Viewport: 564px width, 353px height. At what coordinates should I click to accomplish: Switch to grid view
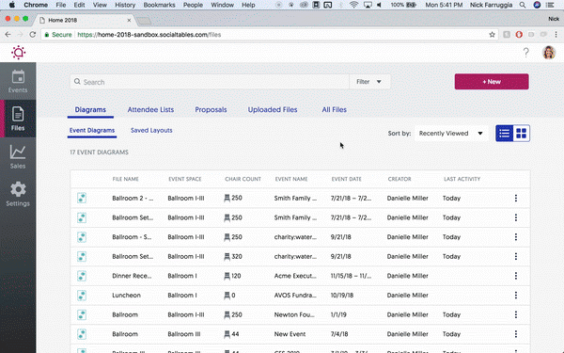coord(521,134)
